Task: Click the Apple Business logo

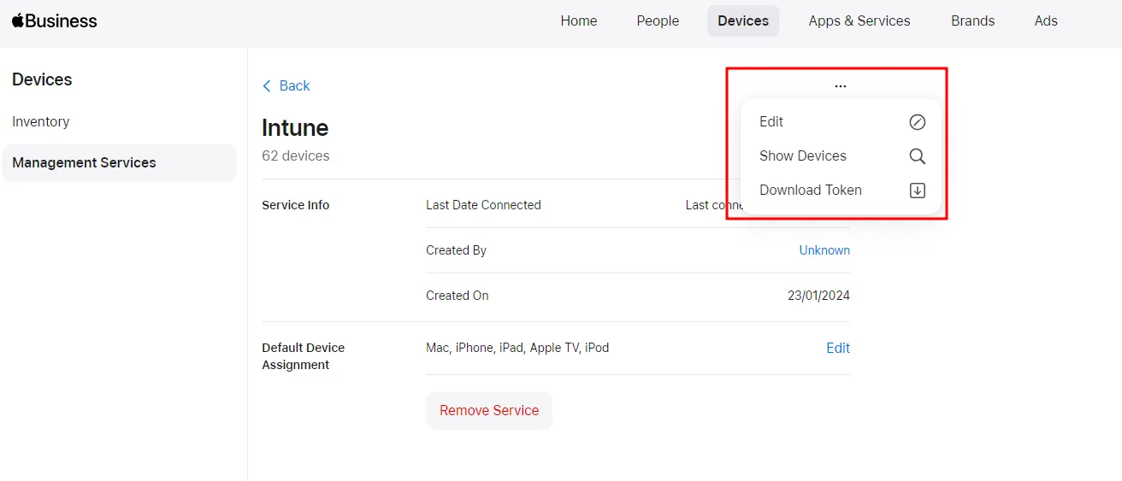Action: (x=55, y=21)
